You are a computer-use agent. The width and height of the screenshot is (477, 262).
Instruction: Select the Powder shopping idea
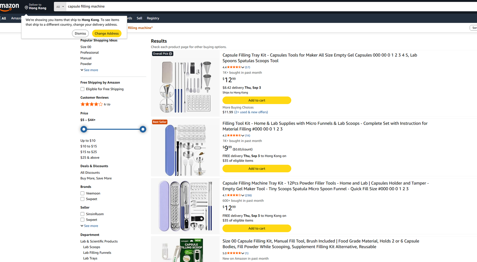tap(86, 64)
